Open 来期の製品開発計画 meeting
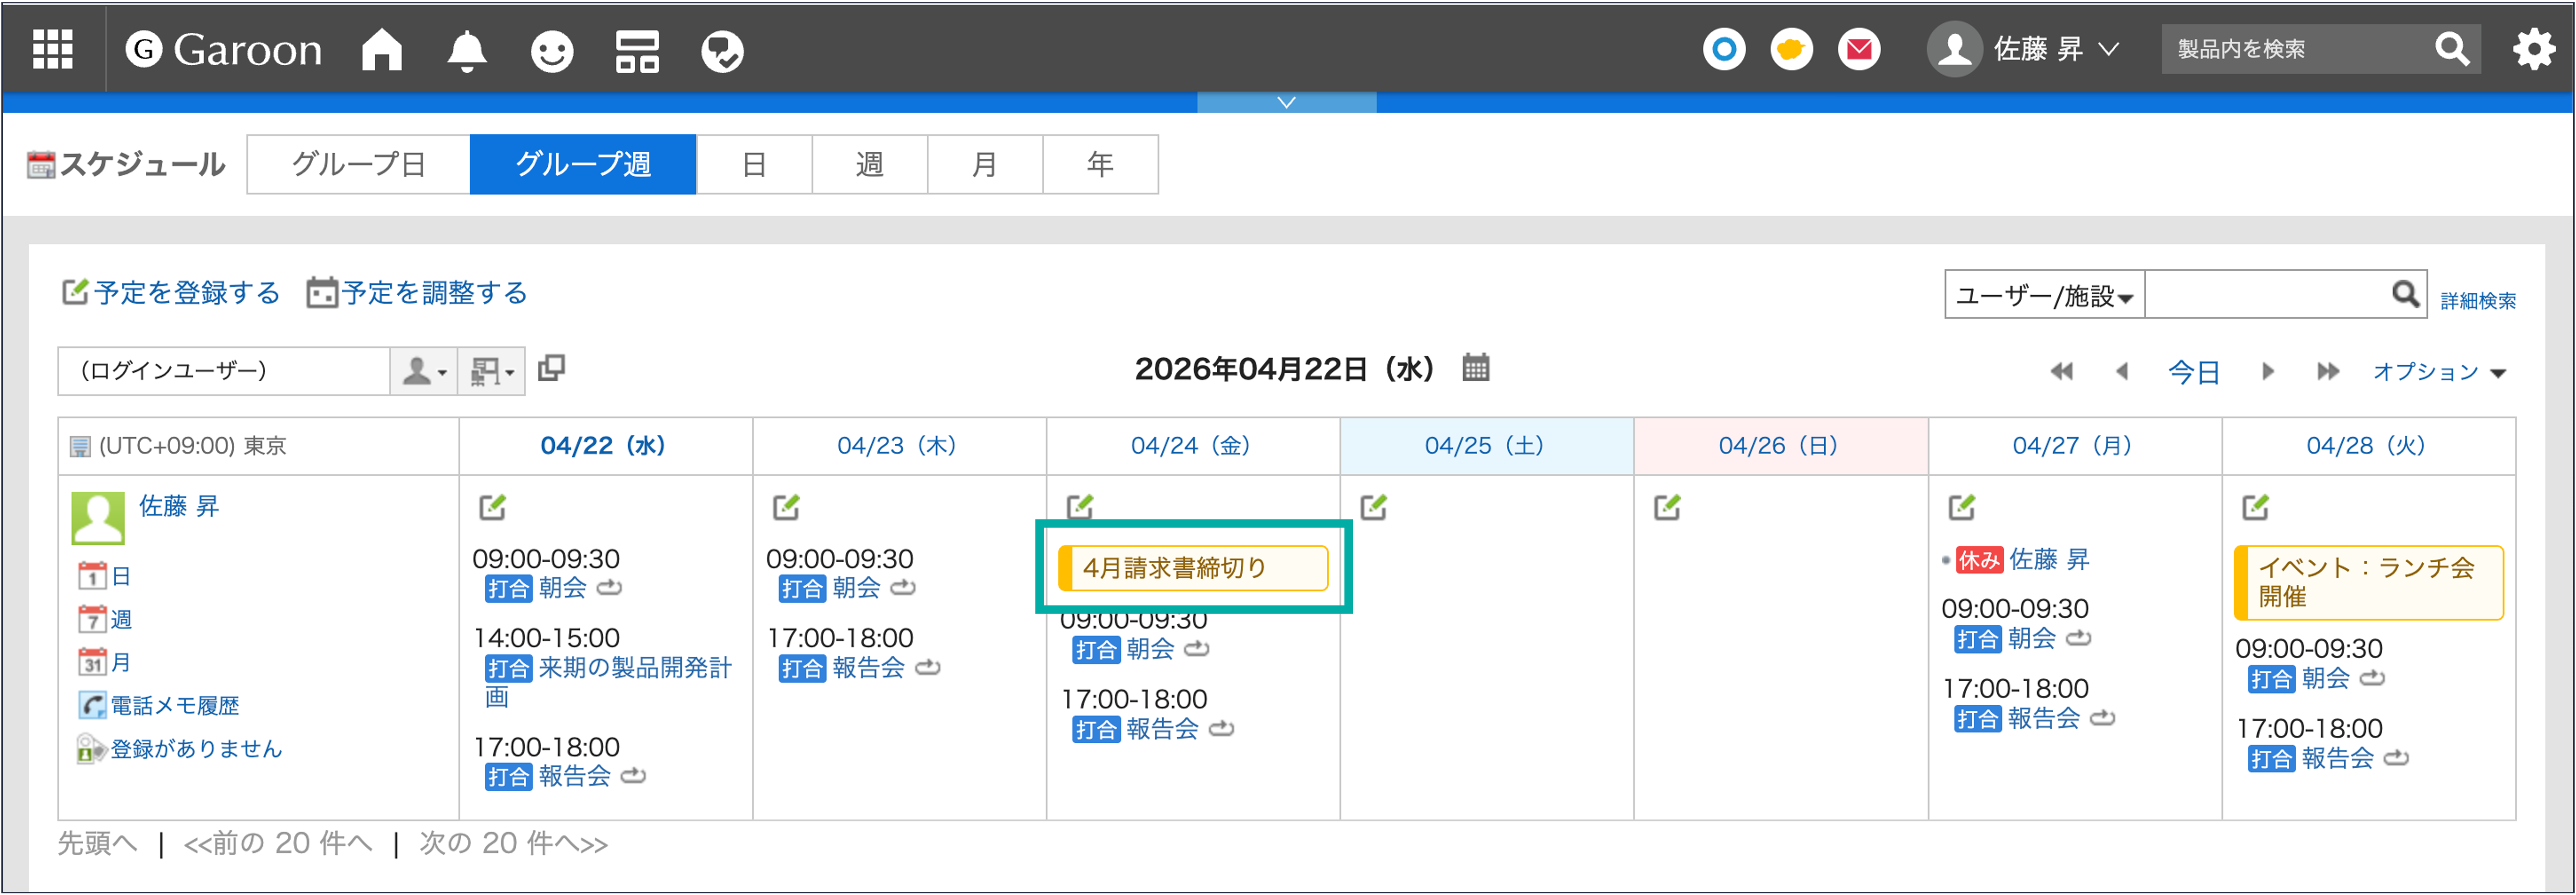This screenshot has height=895, width=2576. [x=609, y=682]
